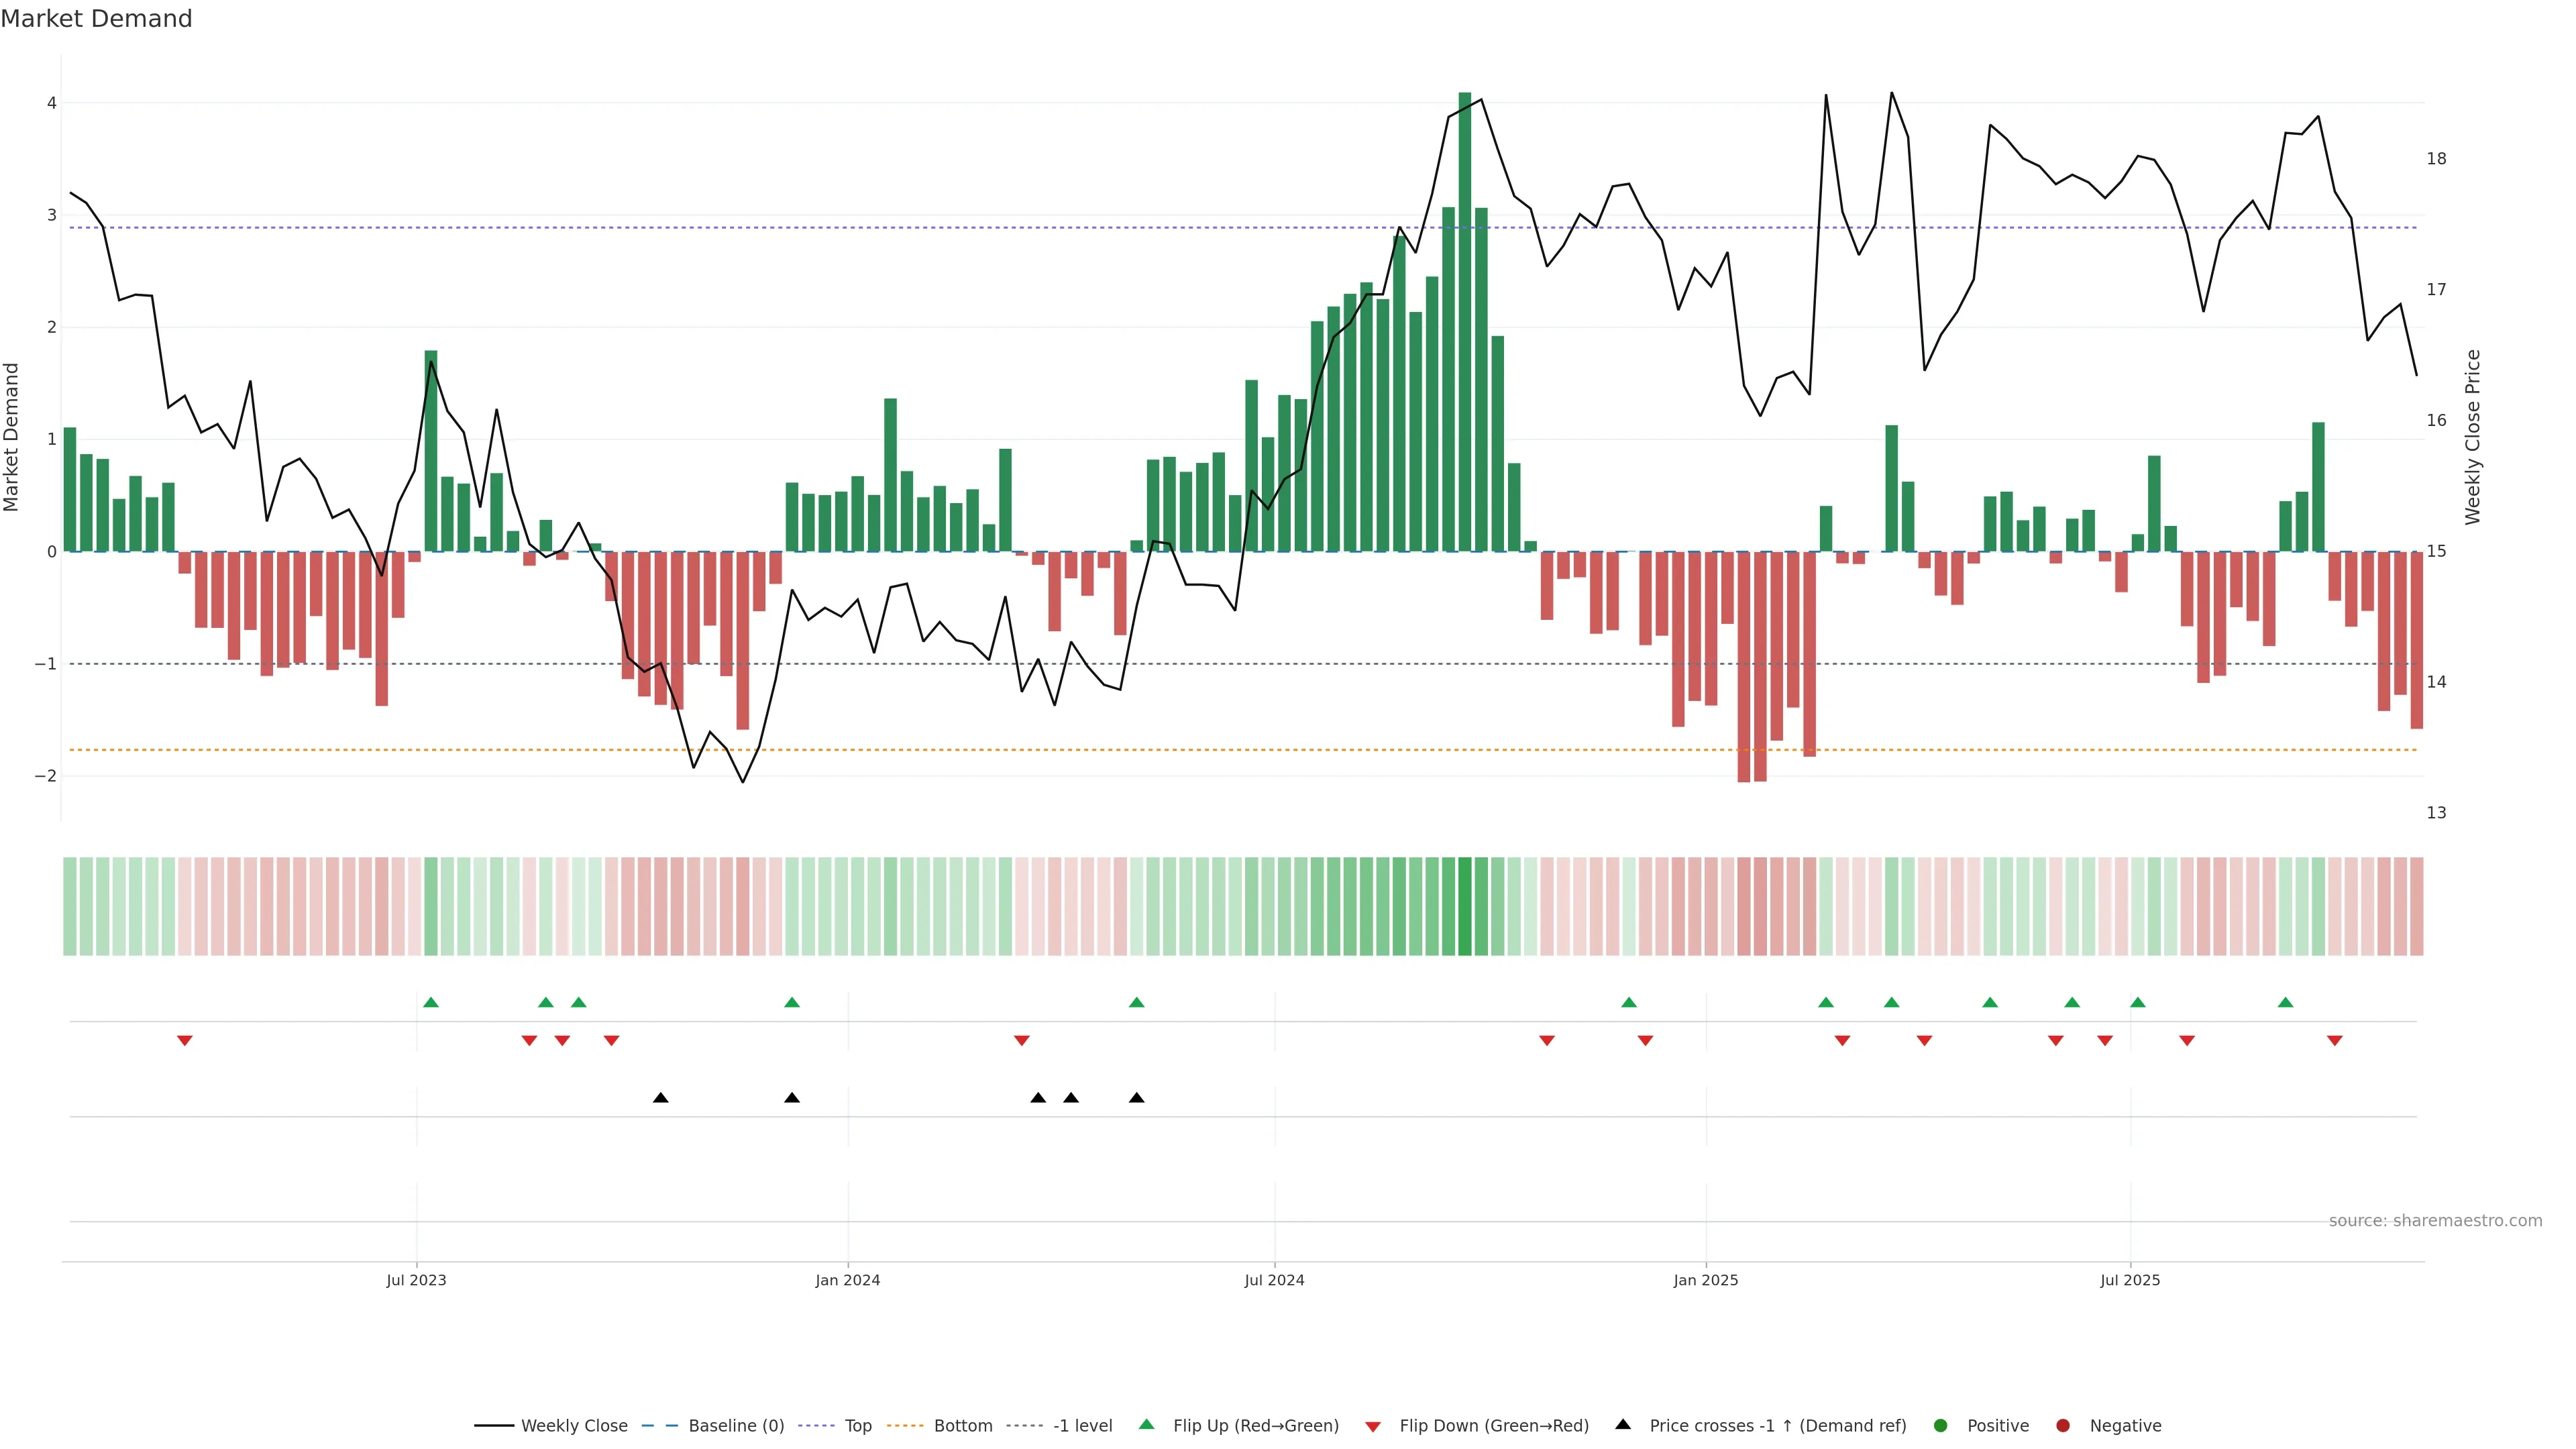
Task: Click the first black price-cross triangle marker
Action: tap(660, 1098)
